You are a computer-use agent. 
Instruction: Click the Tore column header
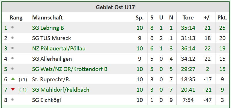pos(188,17)
